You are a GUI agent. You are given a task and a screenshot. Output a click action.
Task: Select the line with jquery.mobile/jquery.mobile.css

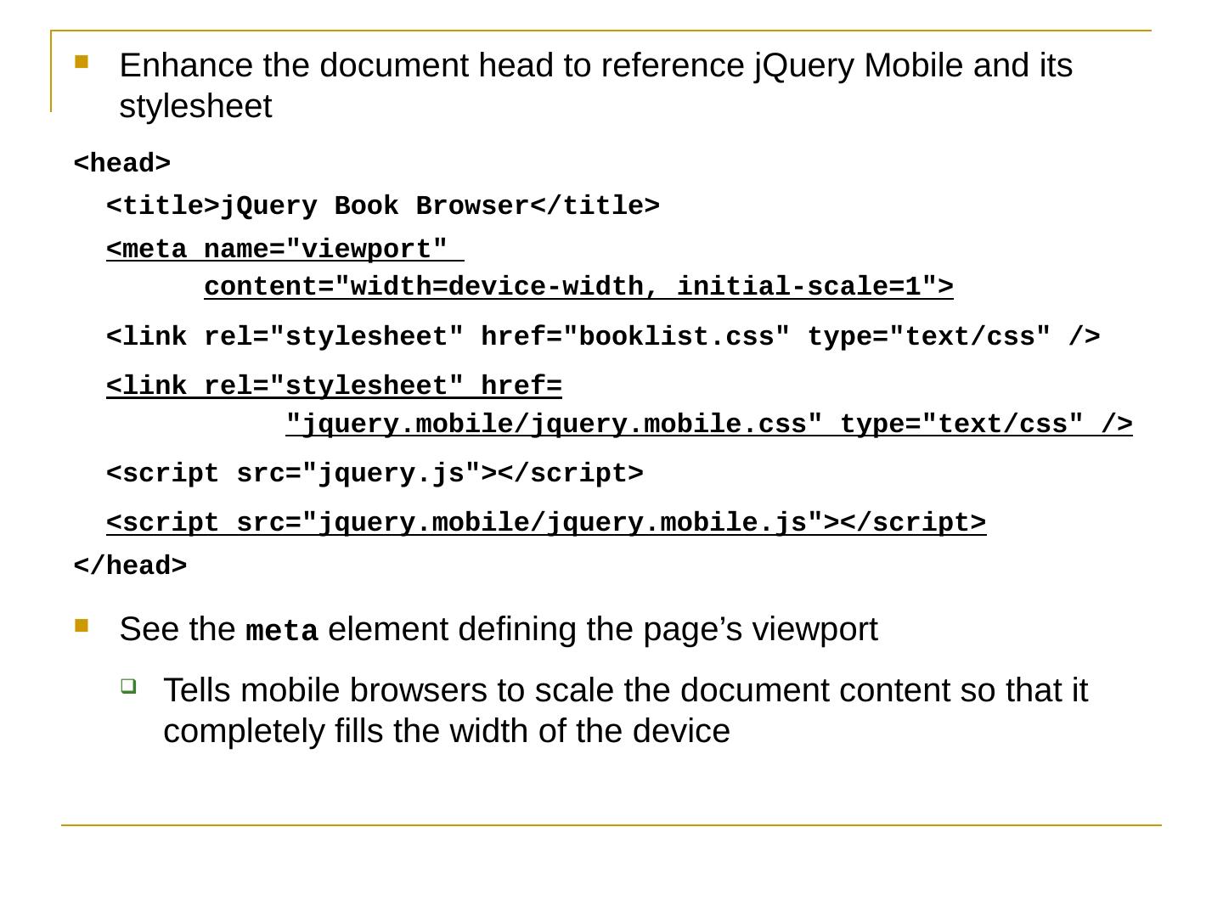(709, 424)
